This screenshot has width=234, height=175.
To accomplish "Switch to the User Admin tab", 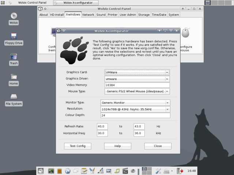I will click(x=128, y=15).
